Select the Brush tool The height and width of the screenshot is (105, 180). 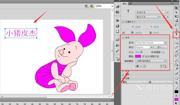[176, 51]
